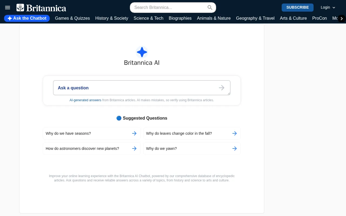Select 'Why do we yawn?' suggestion
The height and width of the screenshot is (216, 346).
click(x=192, y=148)
